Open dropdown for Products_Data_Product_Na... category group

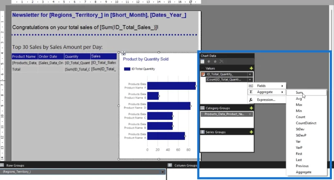pyautogui.click(x=250, y=114)
